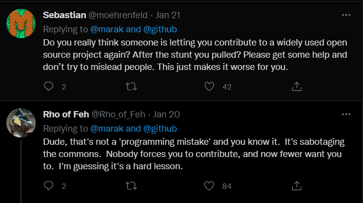This screenshot has width=363, height=203.
Task: Share Rho of Feh's tweet
Action: (x=296, y=185)
